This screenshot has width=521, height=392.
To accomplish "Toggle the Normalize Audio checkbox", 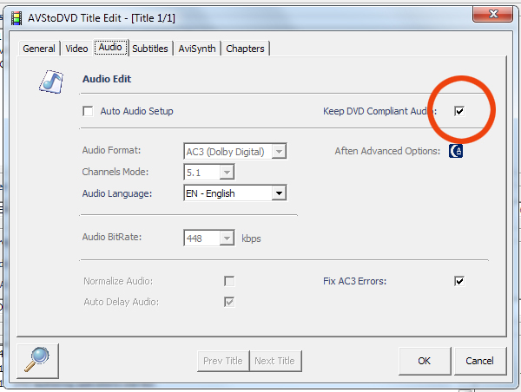I will pyautogui.click(x=229, y=281).
